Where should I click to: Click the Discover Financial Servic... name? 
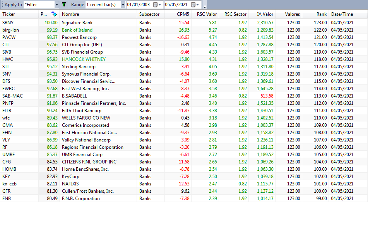click(89, 81)
